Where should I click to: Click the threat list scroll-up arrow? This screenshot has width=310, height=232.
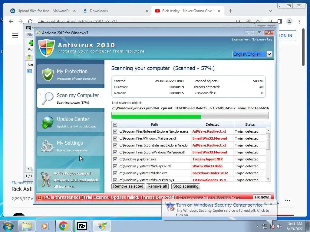(x=268, y=130)
